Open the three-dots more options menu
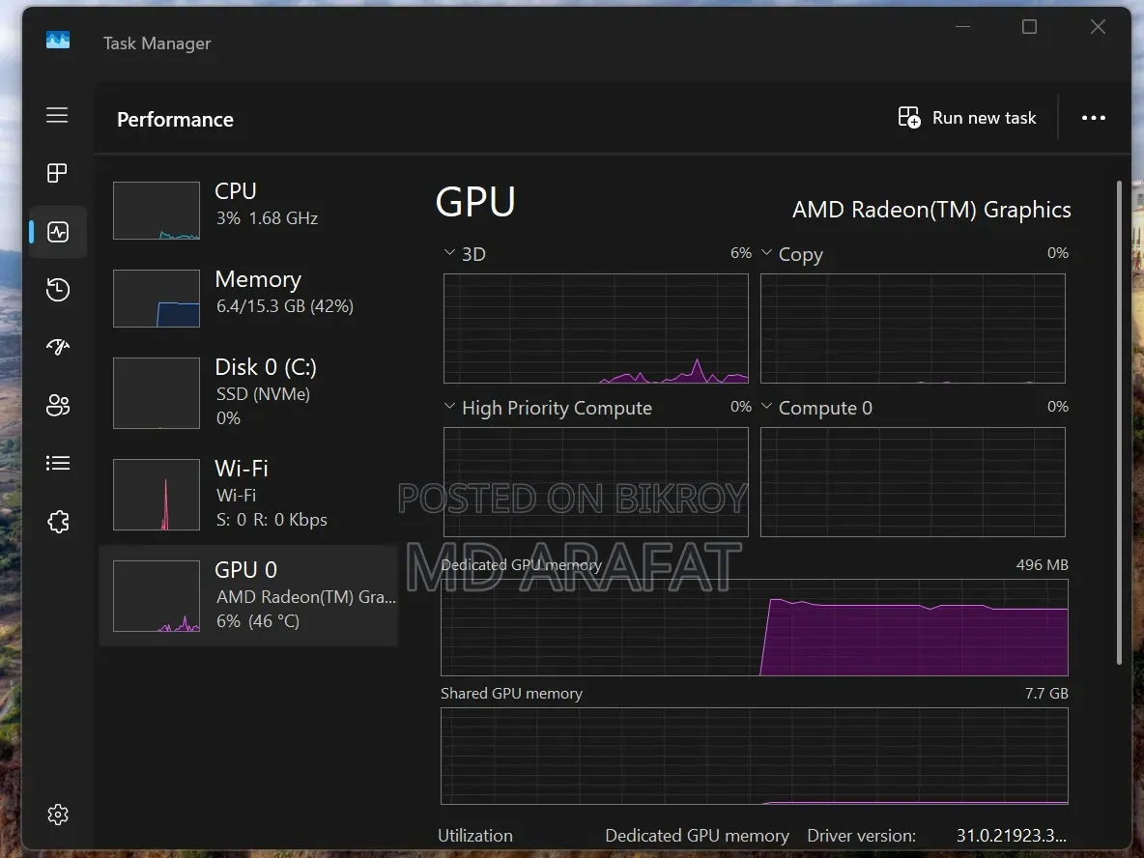The height and width of the screenshot is (858, 1144). coord(1093,118)
